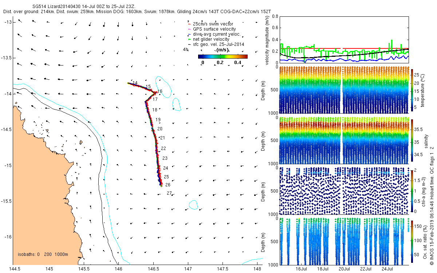Click the Ox. sat. ratio colorbar
This screenshot has width=437, height=273.
412,240
